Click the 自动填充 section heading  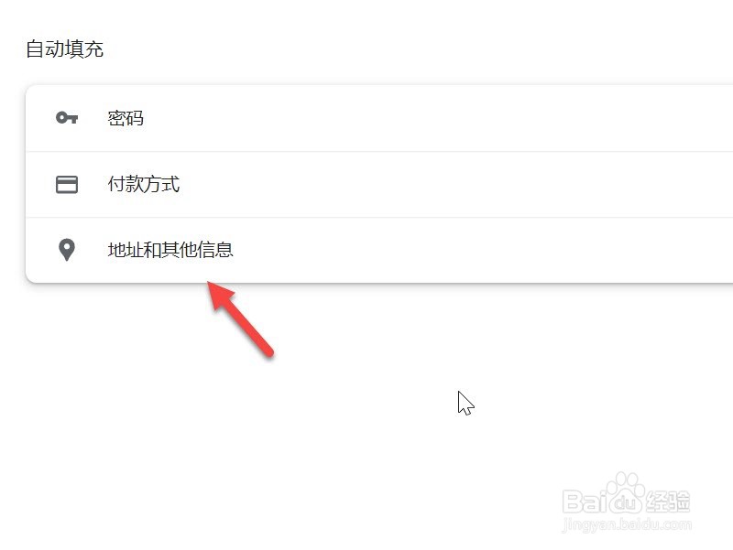(x=64, y=49)
